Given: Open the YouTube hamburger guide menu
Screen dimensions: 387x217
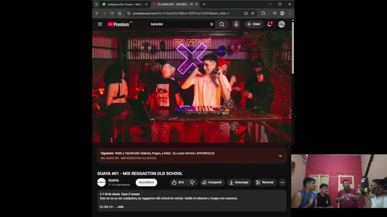Looking at the screenshot, I should pos(100,24).
